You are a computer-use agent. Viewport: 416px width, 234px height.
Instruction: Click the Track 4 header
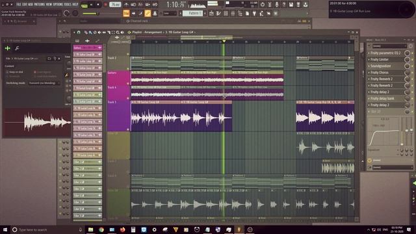click(118, 93)
